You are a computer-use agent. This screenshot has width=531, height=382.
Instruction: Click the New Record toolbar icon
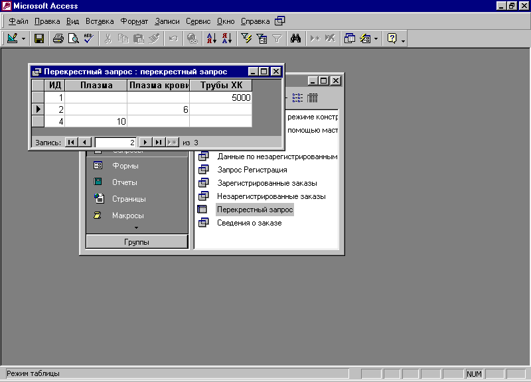pyautogui.click(x=315, y=38)
